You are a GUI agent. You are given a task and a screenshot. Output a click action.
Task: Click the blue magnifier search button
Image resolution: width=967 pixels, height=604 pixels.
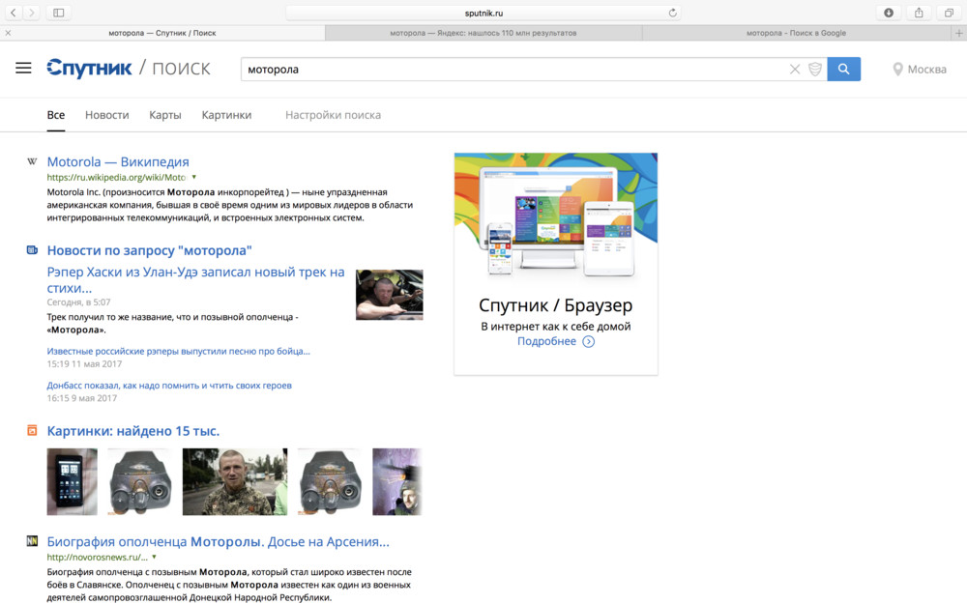pyautogui.click(x=843, y=69)
